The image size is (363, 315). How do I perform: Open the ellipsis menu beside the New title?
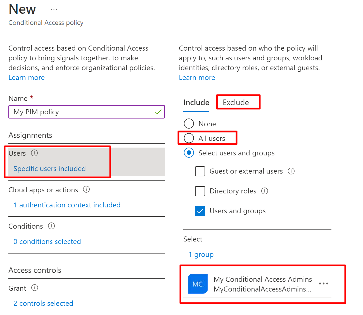pyautogui.click(x=54, y=9)
